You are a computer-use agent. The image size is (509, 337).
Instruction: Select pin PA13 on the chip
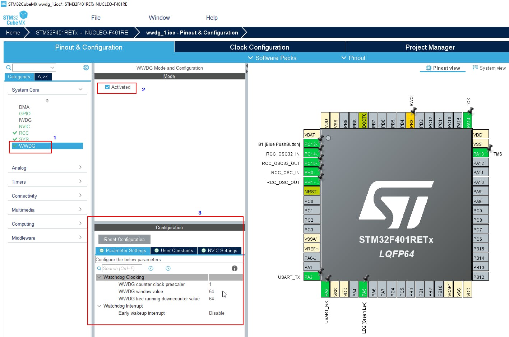pos(480,154)
